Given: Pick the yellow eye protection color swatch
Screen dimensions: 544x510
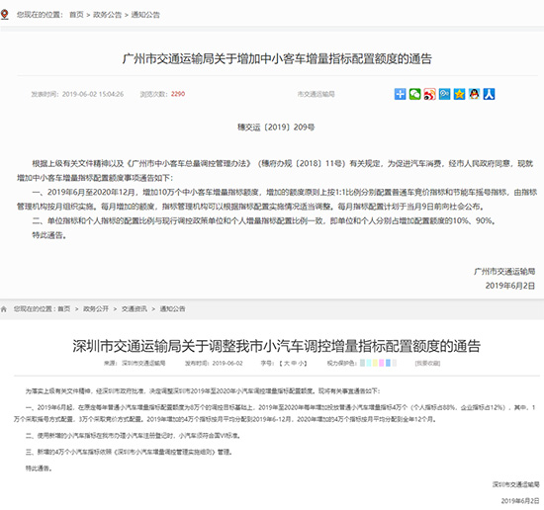Looking at the screenshot, I should click(375, 363).
